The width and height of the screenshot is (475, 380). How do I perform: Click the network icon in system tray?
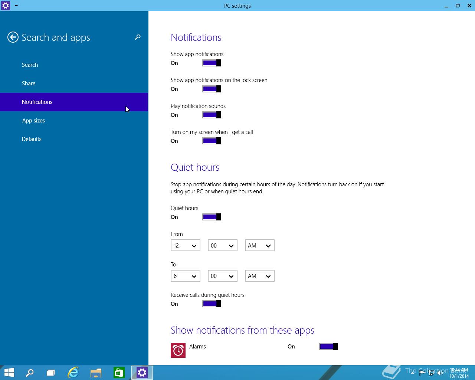(x=431, y=373)
